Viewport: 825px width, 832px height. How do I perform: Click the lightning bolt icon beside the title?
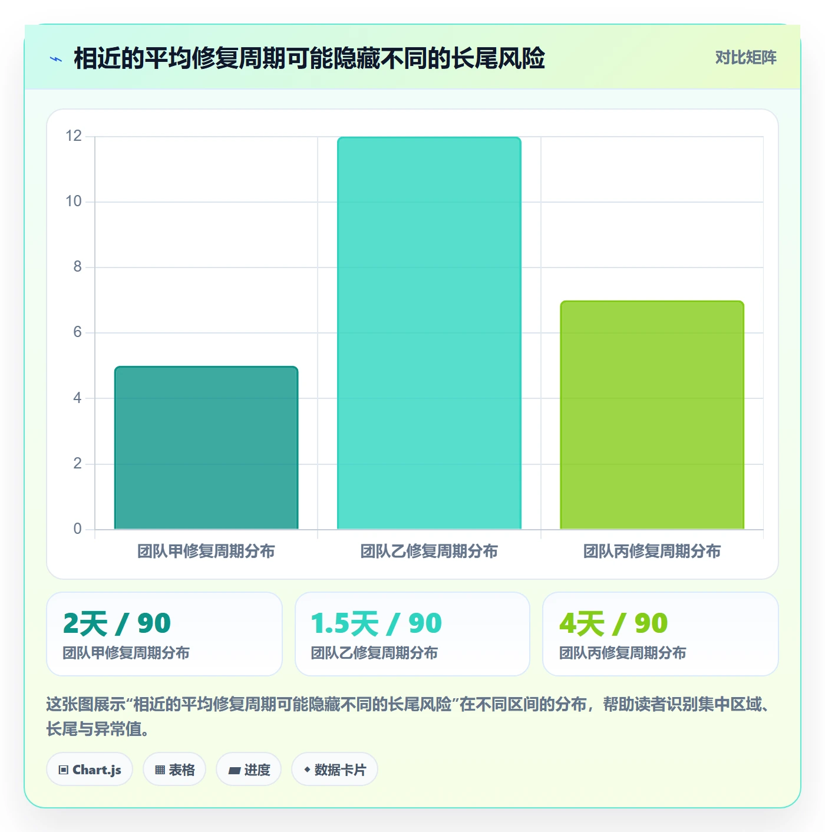pos(56,59)
